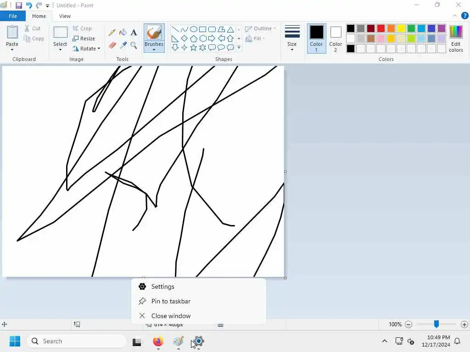The width and height of the screenshot is (470, 352).
Task: Click the Resize button
Action: pyautogui.click(x=84, y=38)
